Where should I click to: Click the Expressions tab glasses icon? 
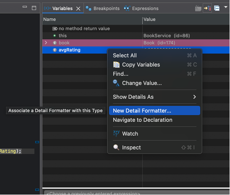coord(127,8)
